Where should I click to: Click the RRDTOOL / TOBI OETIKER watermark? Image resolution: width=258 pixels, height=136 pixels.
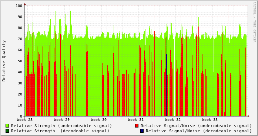[254, 22]
